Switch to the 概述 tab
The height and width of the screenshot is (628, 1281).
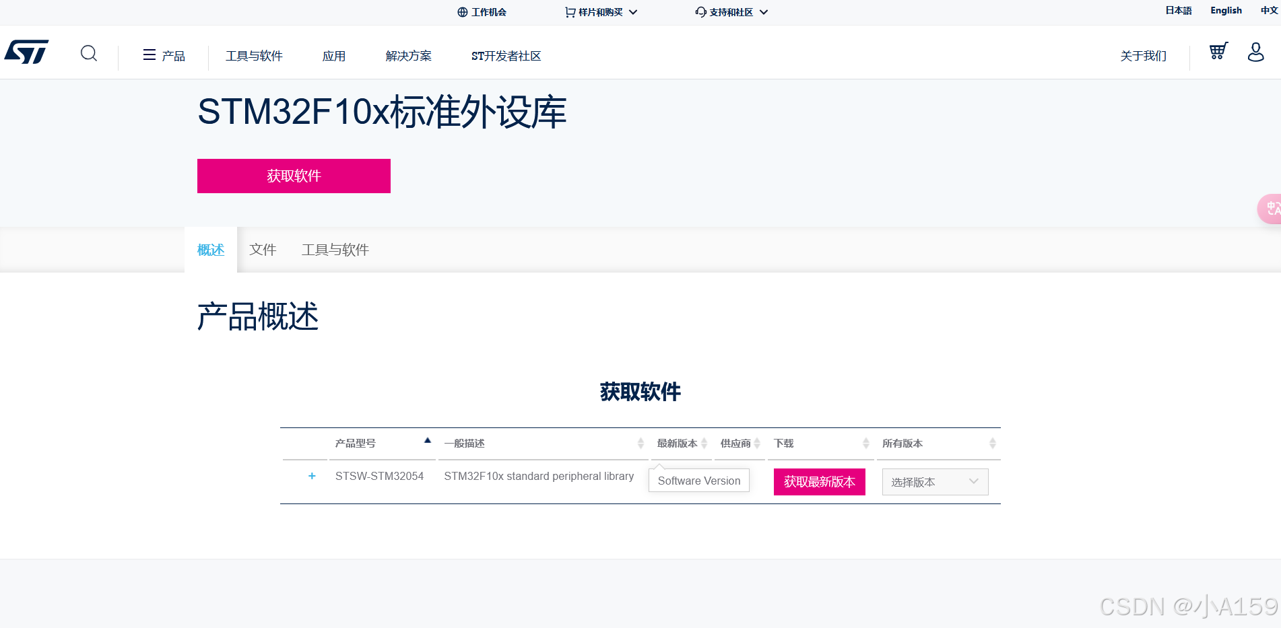pos(211,250)
